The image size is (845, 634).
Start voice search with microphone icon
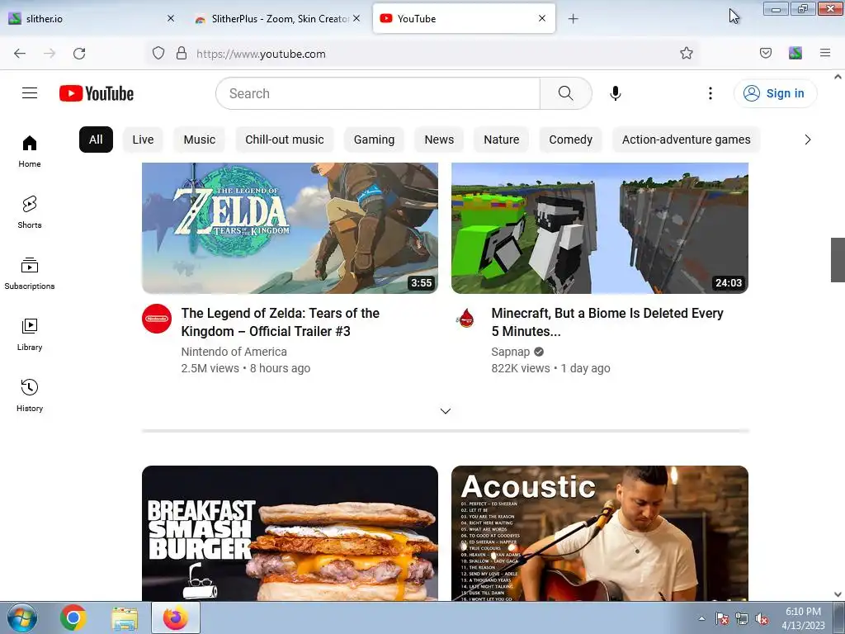point(615,93)
